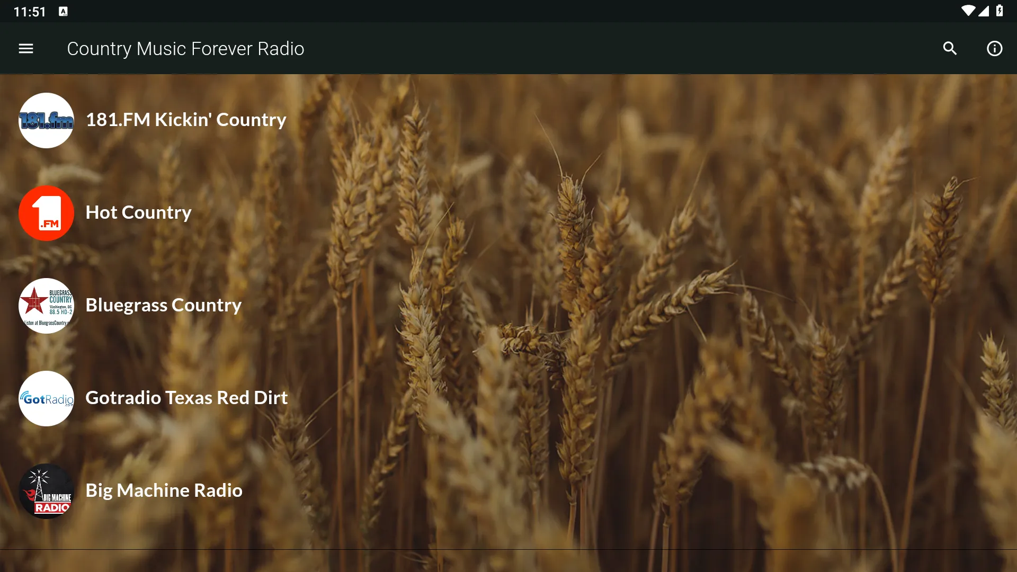This screenshot has height=572, width=1017.
Task: Select the 181.fm station logo
Action: (47, 121)
